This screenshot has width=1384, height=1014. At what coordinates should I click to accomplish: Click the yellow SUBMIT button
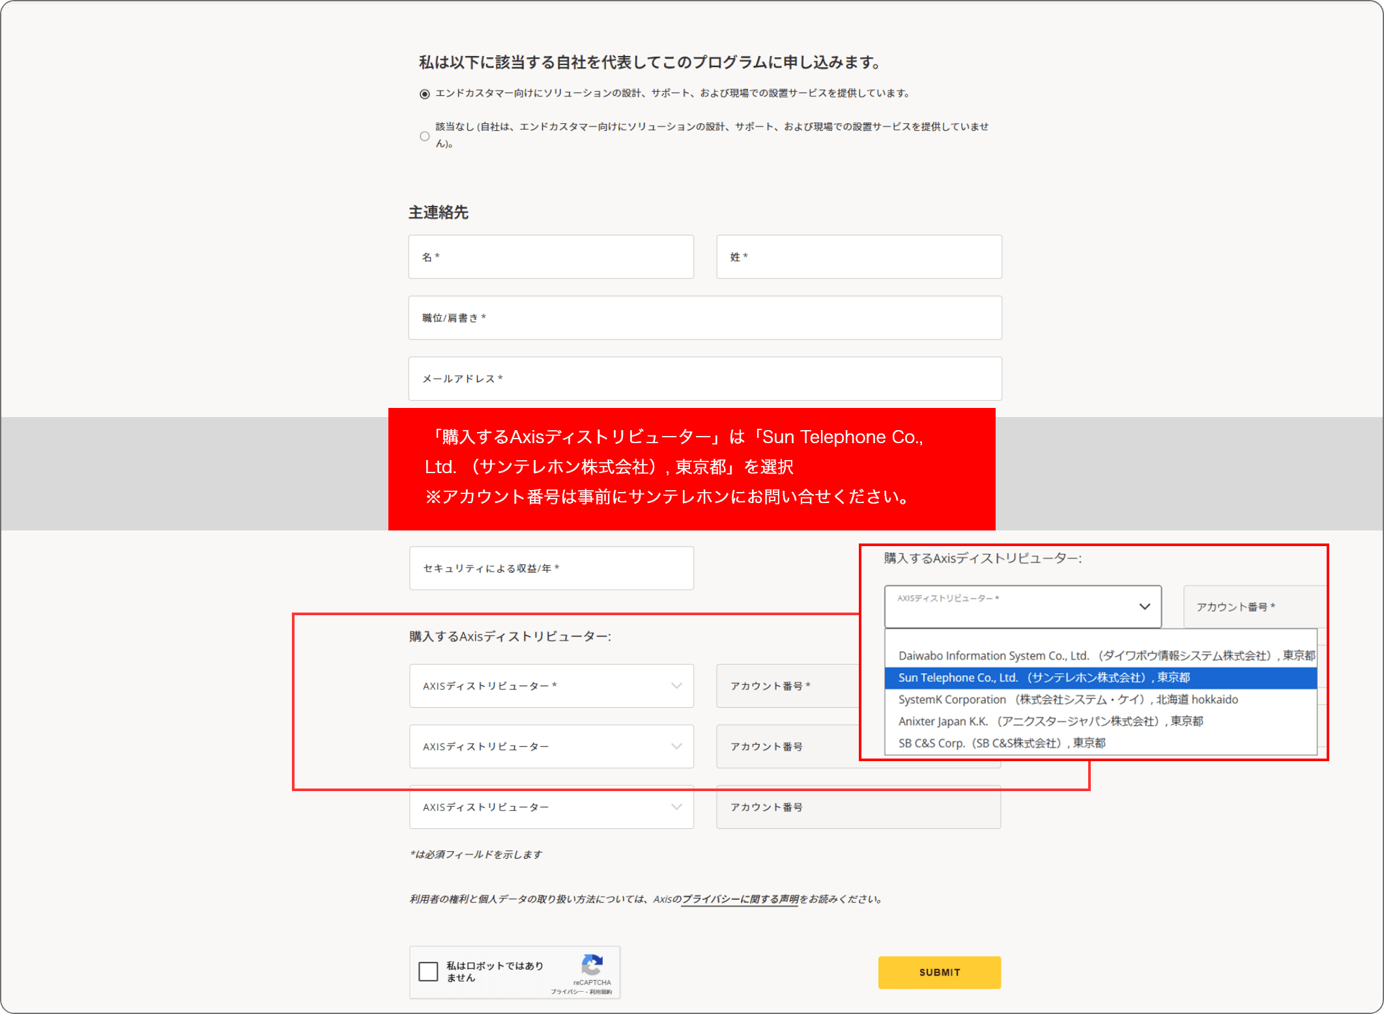tap(940, 972)
